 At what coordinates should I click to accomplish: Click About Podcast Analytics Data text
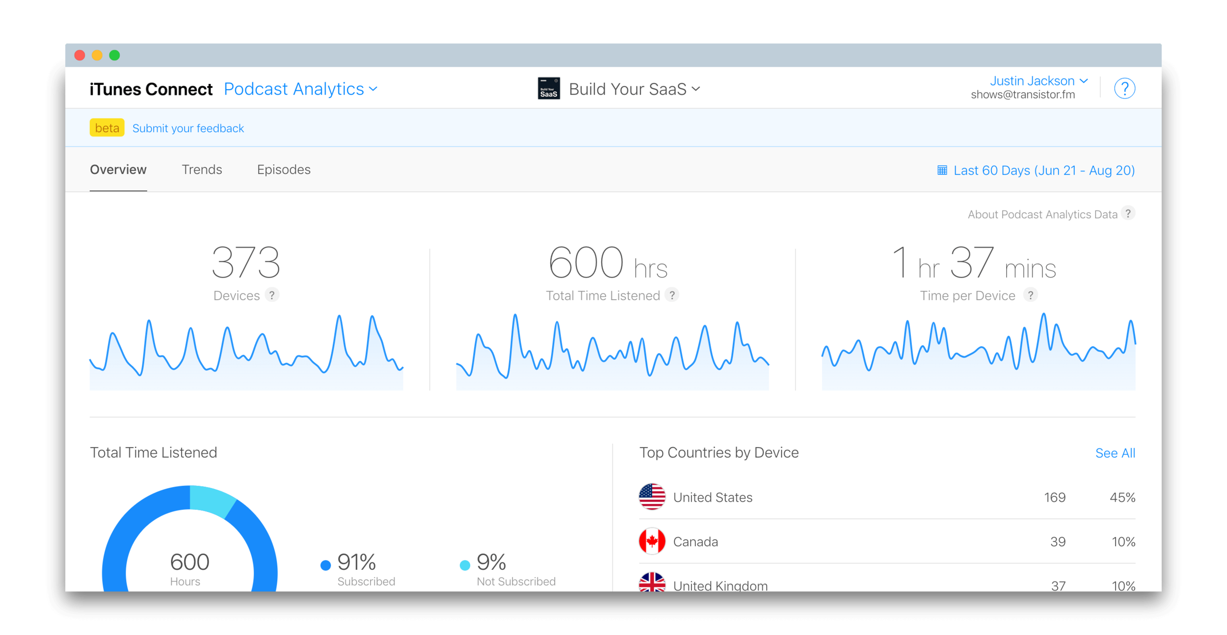(x=1042, y=214)
